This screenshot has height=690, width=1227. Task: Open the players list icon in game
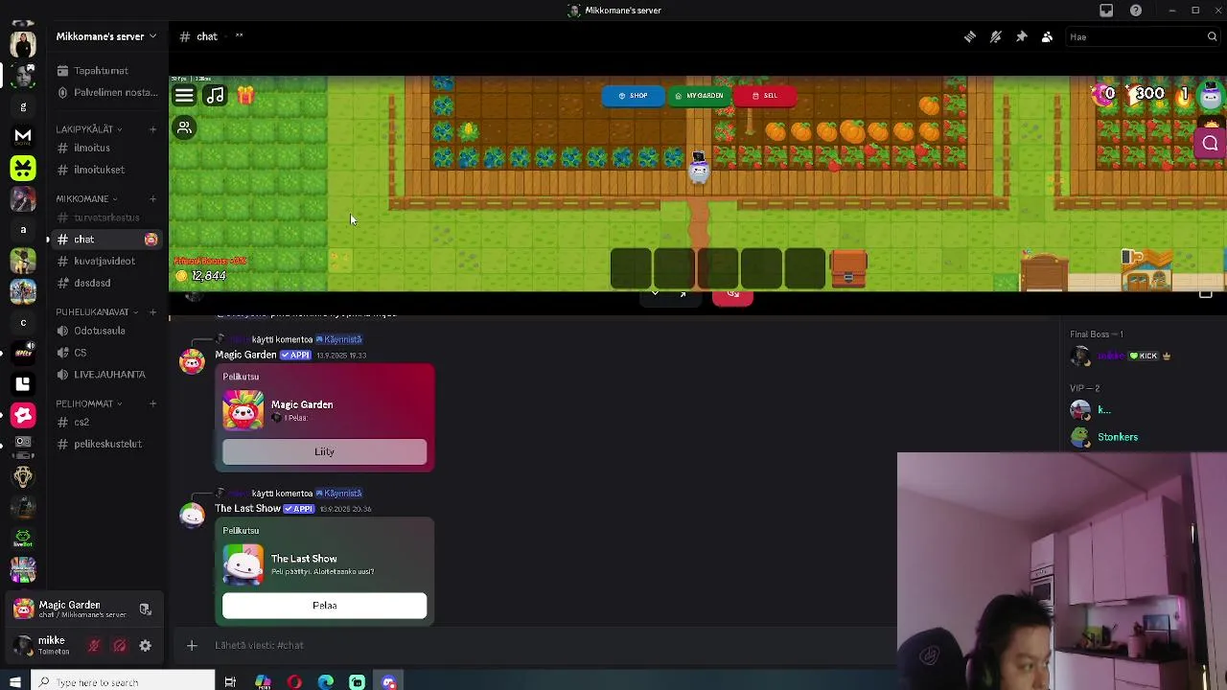184,127
